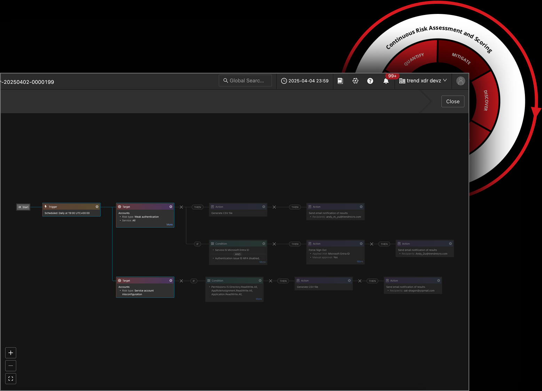Open settings gear on the Trigger node

coord(97,207)
